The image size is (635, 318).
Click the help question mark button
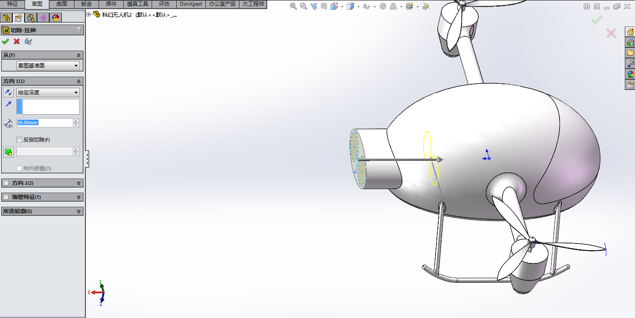[79, 30]
